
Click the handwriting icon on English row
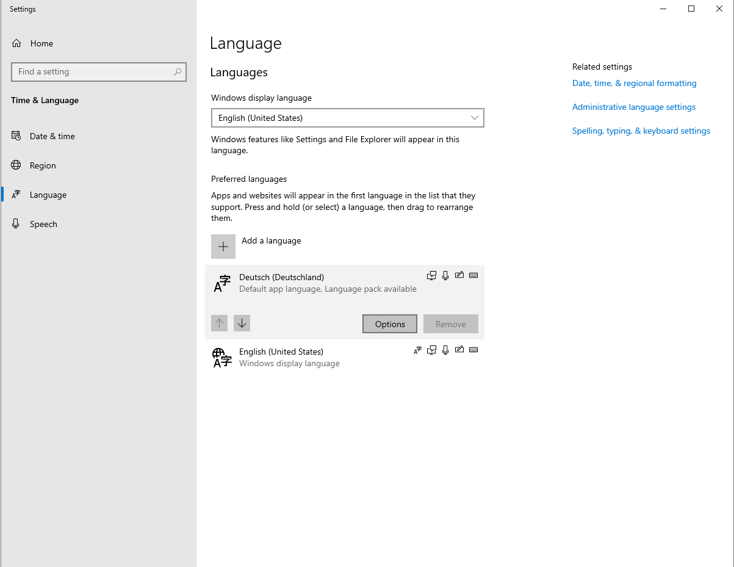[459, 350]
